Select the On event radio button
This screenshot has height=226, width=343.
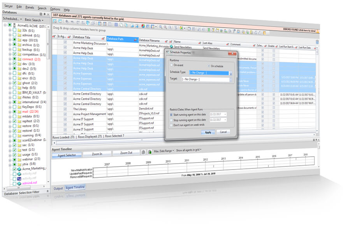(x=171, y=65)
